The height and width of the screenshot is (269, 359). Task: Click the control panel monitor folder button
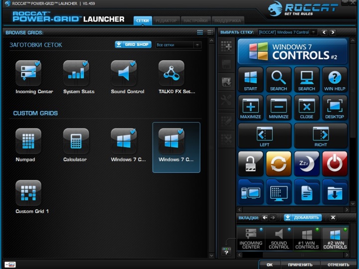pos(279,192)
